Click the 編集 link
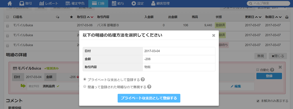 [x=236, y=86]
